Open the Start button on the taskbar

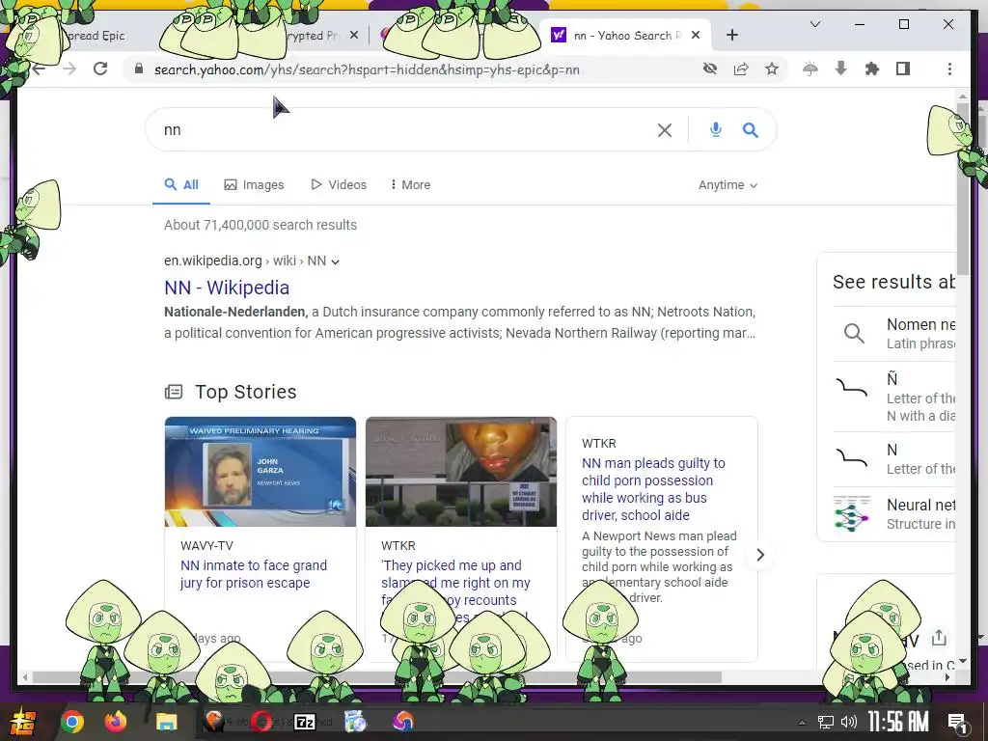pos(22,722)
